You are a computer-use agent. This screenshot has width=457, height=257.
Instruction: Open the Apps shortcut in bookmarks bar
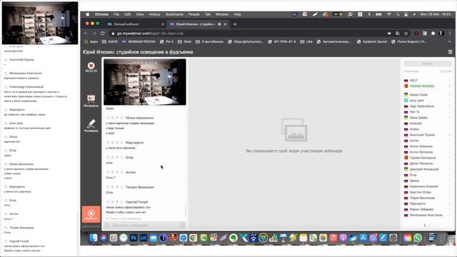pos(91,41)
